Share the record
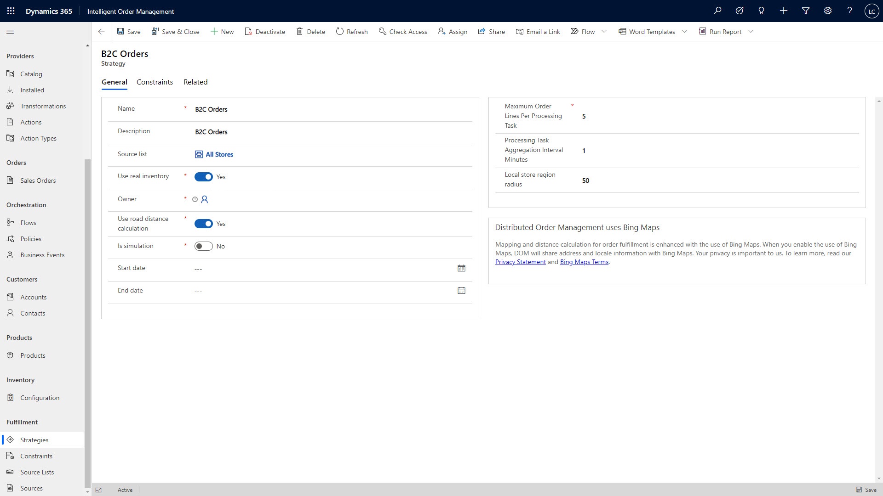883x496 pixels. click(491, 32)
